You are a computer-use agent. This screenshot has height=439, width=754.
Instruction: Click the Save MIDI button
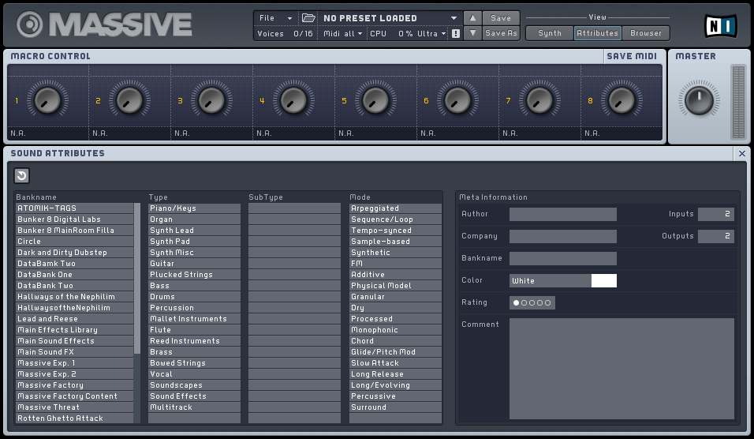(x=632, y=56)
